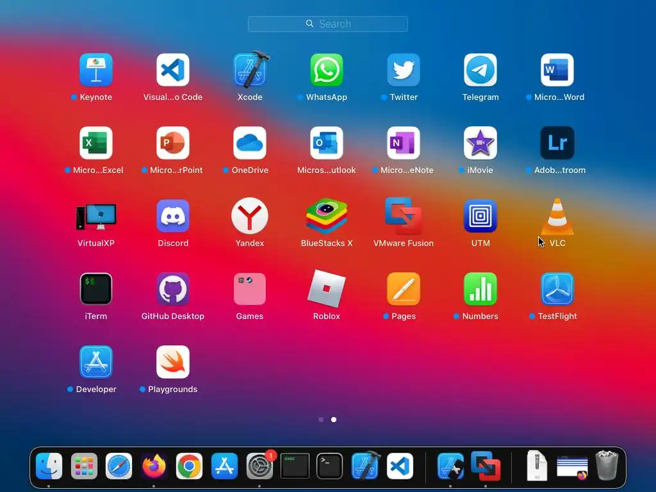
Task: Open Yandex browser
Action: (x=250, y=216)
